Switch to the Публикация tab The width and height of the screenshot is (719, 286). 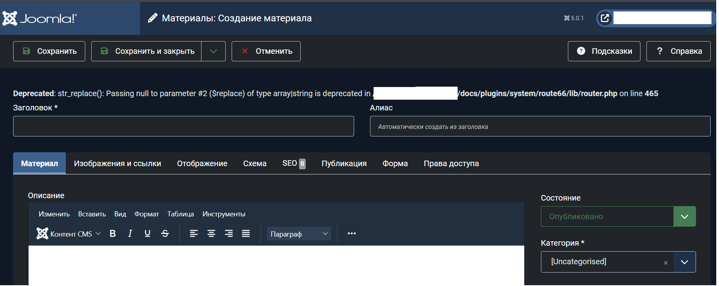pos(344,163)
